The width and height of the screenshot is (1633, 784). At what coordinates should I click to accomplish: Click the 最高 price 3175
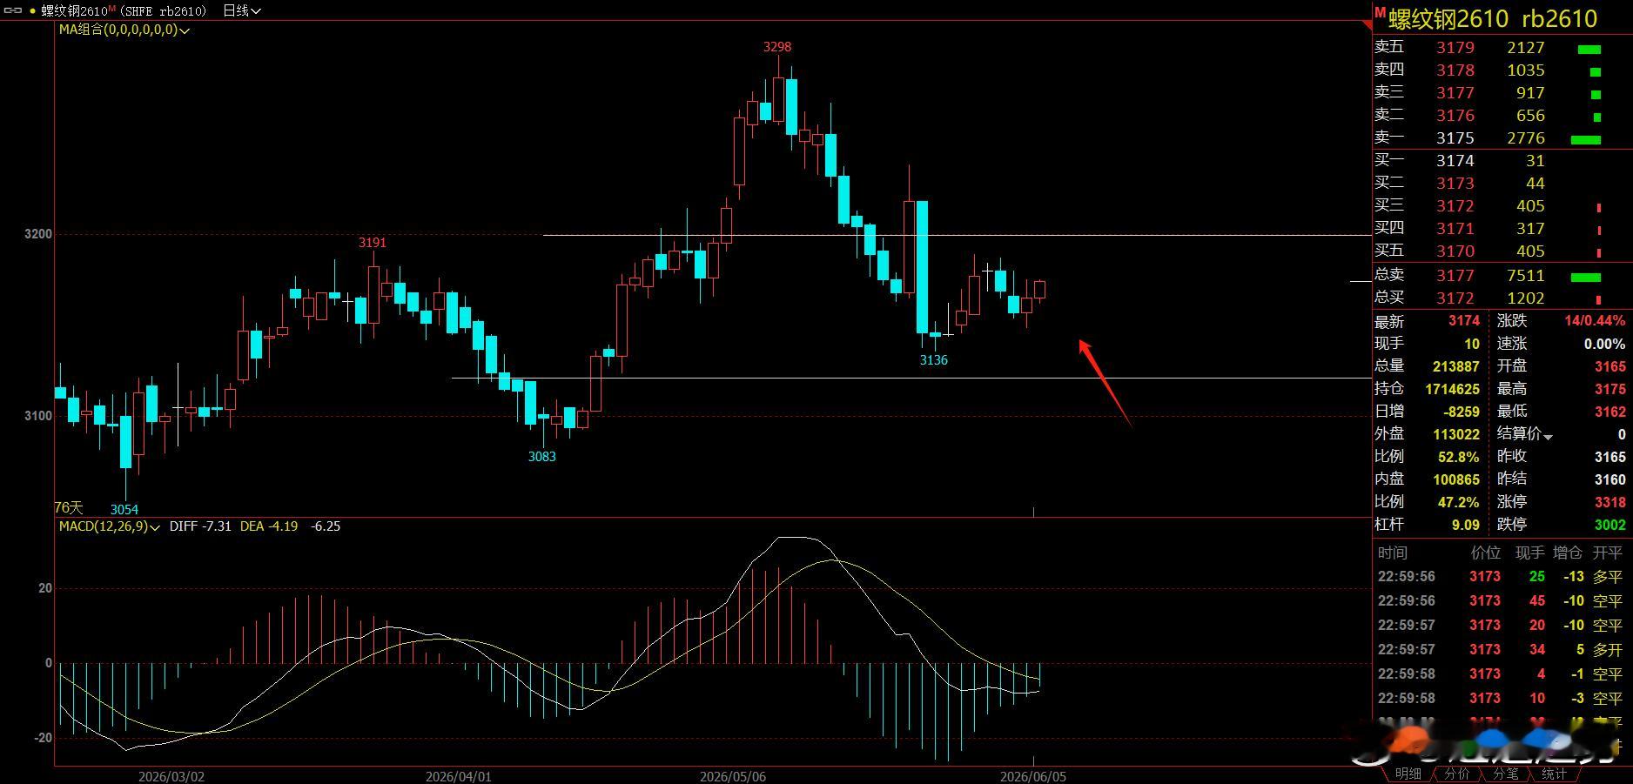click(x=1610, y=389)
